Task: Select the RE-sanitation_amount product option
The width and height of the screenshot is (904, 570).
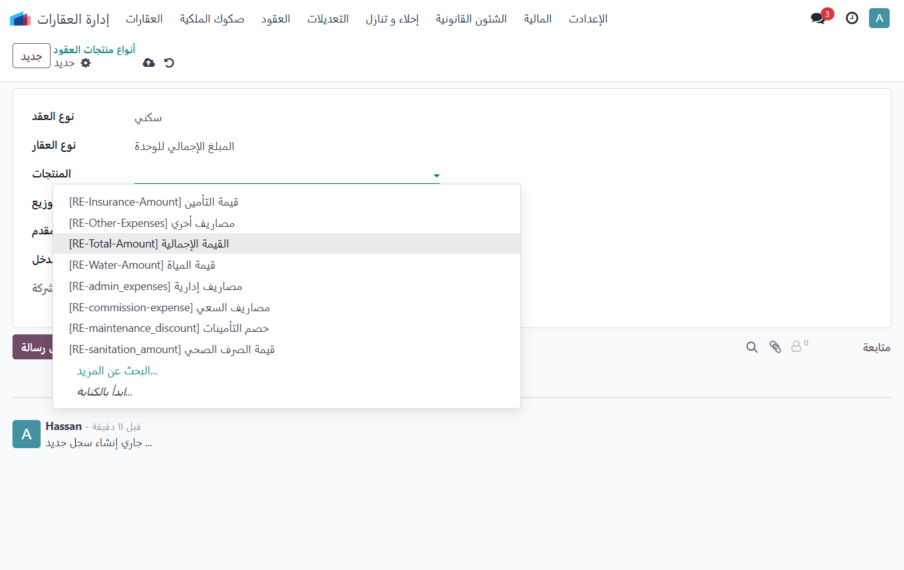Action: click(287, 349)
